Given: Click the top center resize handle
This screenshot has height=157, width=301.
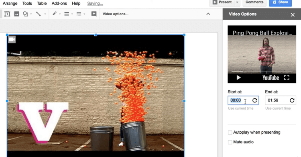Looking at the screenshot, I should click(x=96, y=35).
